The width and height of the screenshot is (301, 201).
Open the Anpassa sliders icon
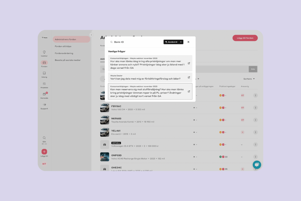pyautogui.click(x=44, y=84)
